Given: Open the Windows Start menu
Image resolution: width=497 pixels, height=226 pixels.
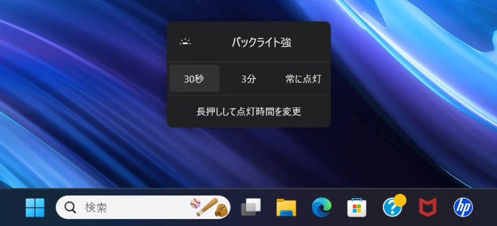Looking at the screenshot, I should click(x=35, y=207).
